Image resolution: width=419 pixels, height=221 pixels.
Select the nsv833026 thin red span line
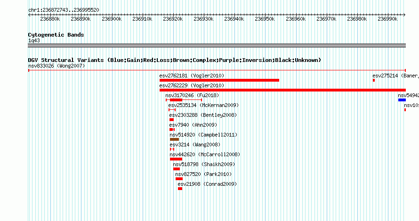[x=217, y=70]
